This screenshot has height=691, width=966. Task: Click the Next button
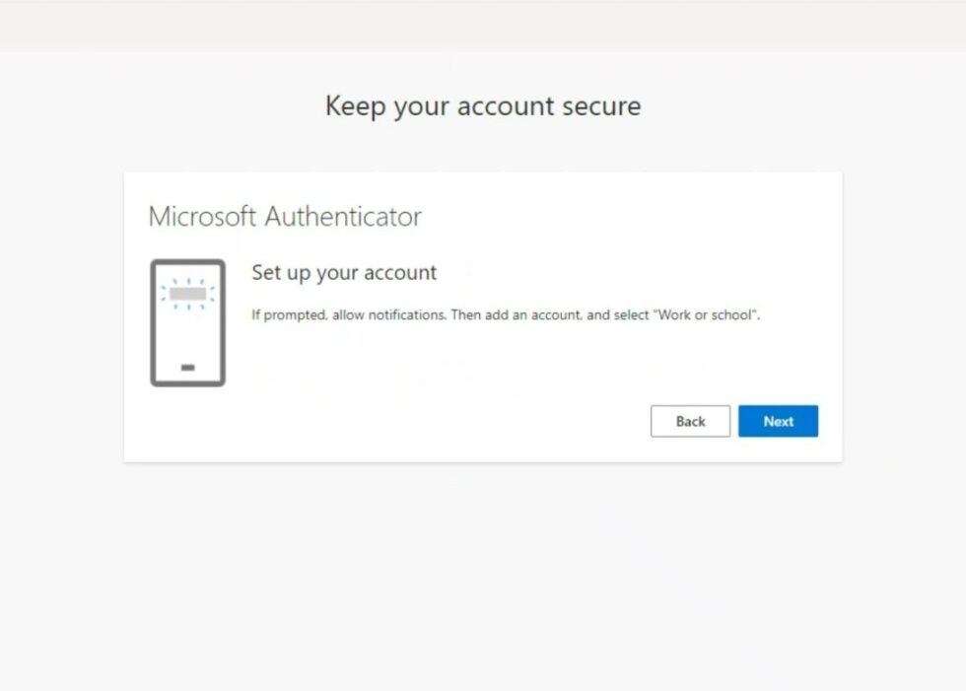pyautogui.click(x=778, y=421)
